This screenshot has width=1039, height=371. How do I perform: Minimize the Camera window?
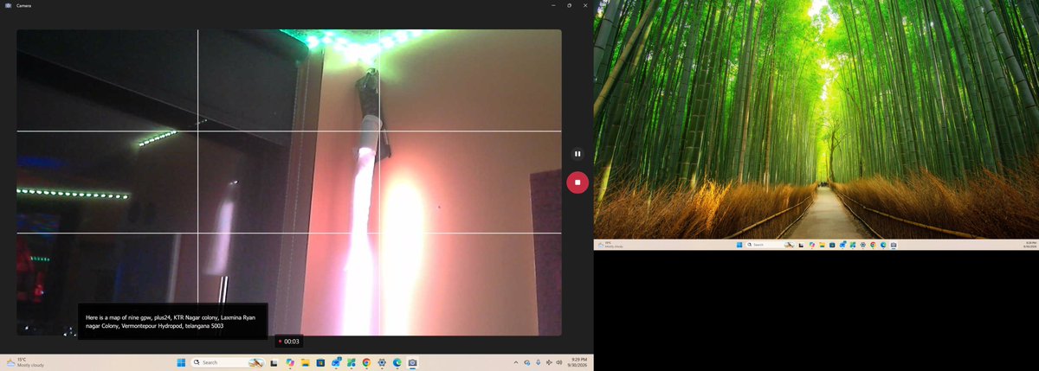pyautogui.click(x=554, y=5)
